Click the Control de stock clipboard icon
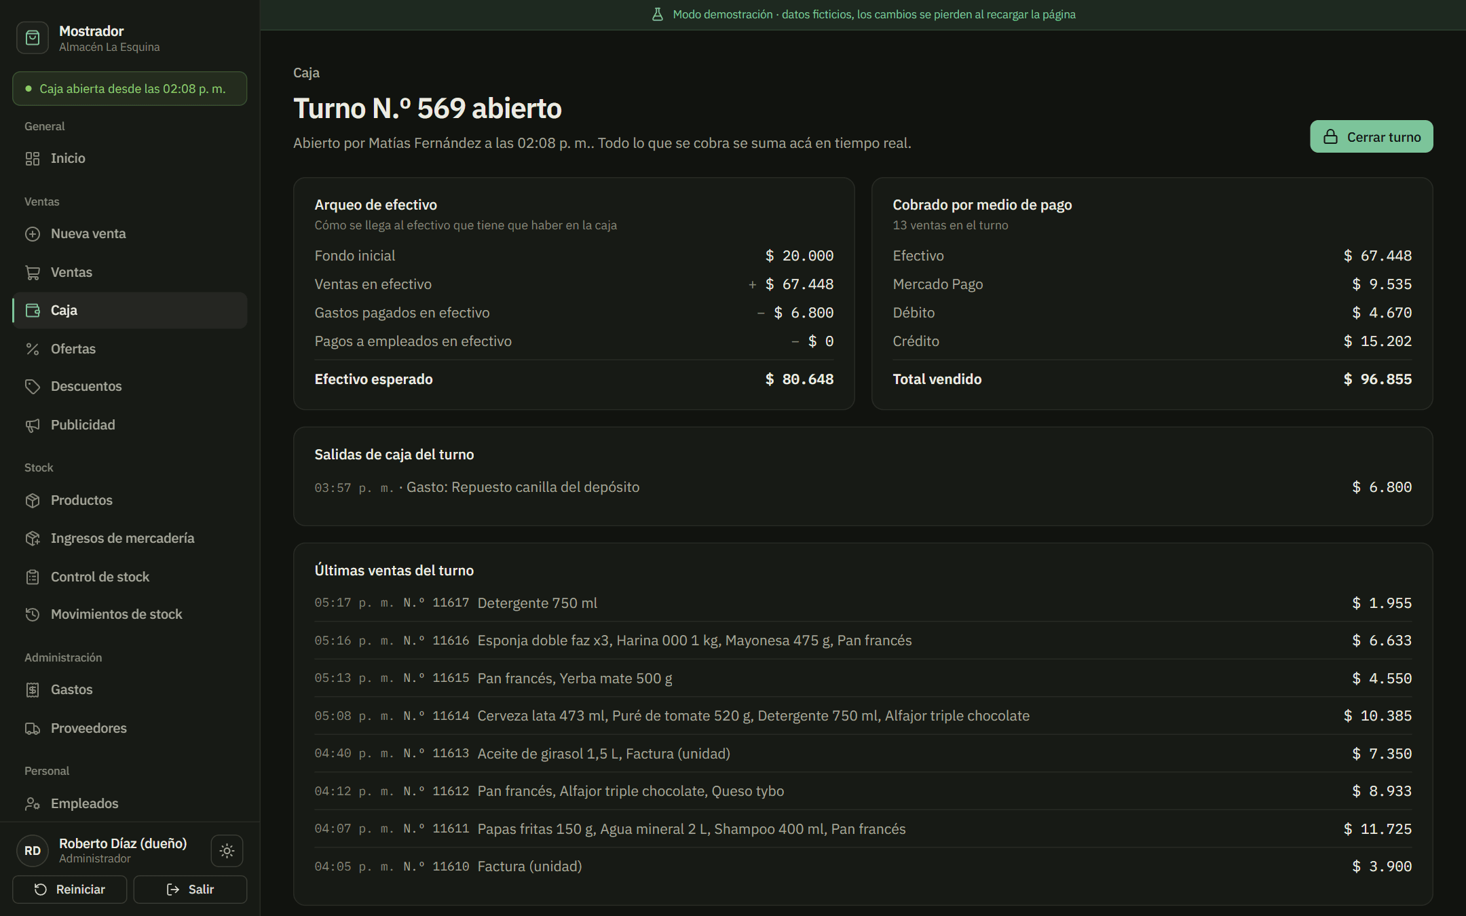This screenshot has width=1466, height=916. pos(33,577)
